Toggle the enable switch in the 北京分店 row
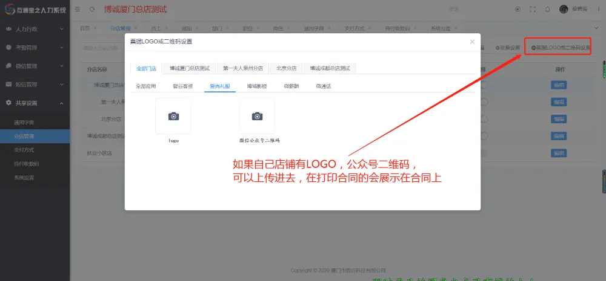 click(x=483, y=119)
